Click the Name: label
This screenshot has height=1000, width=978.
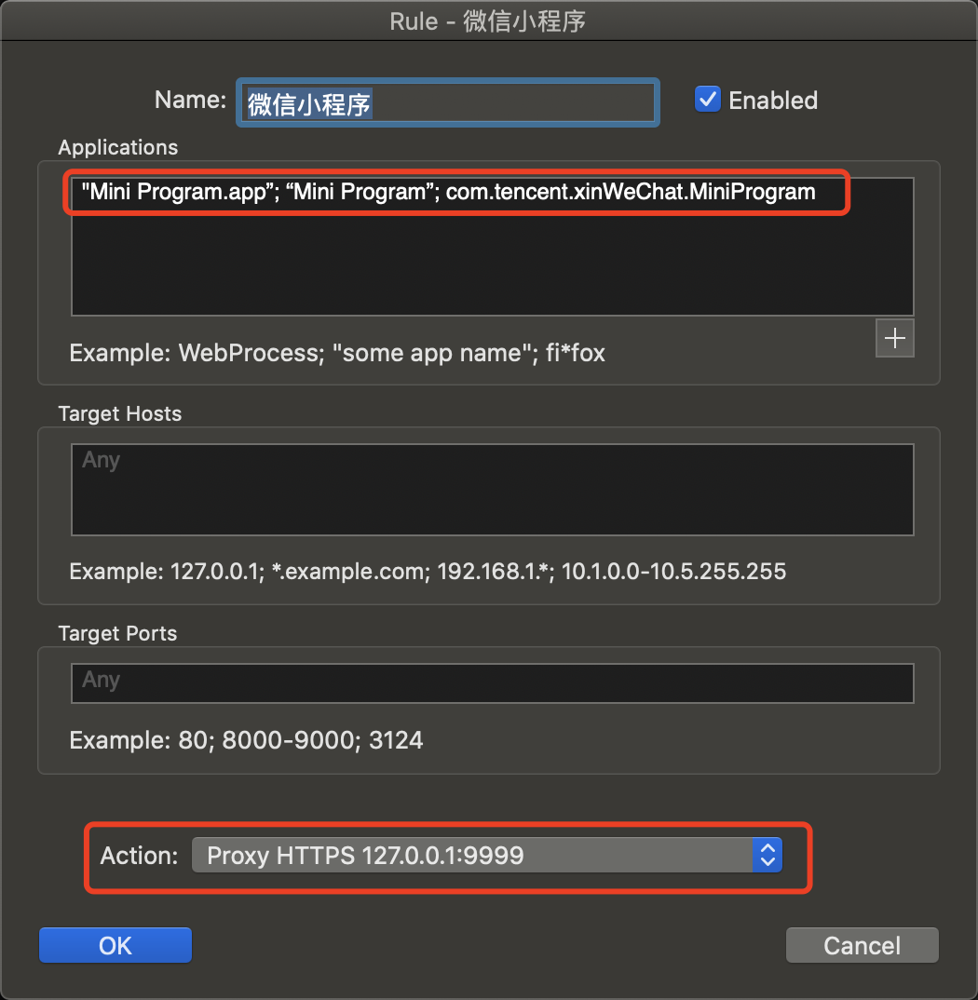click(x=190, y=100)
